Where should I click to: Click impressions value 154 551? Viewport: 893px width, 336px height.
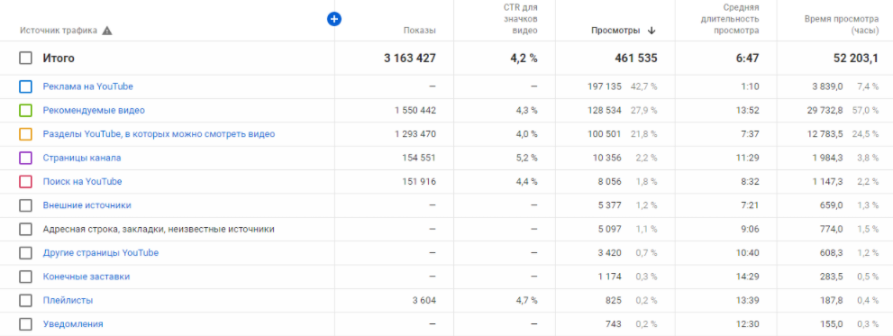[419, 158]
